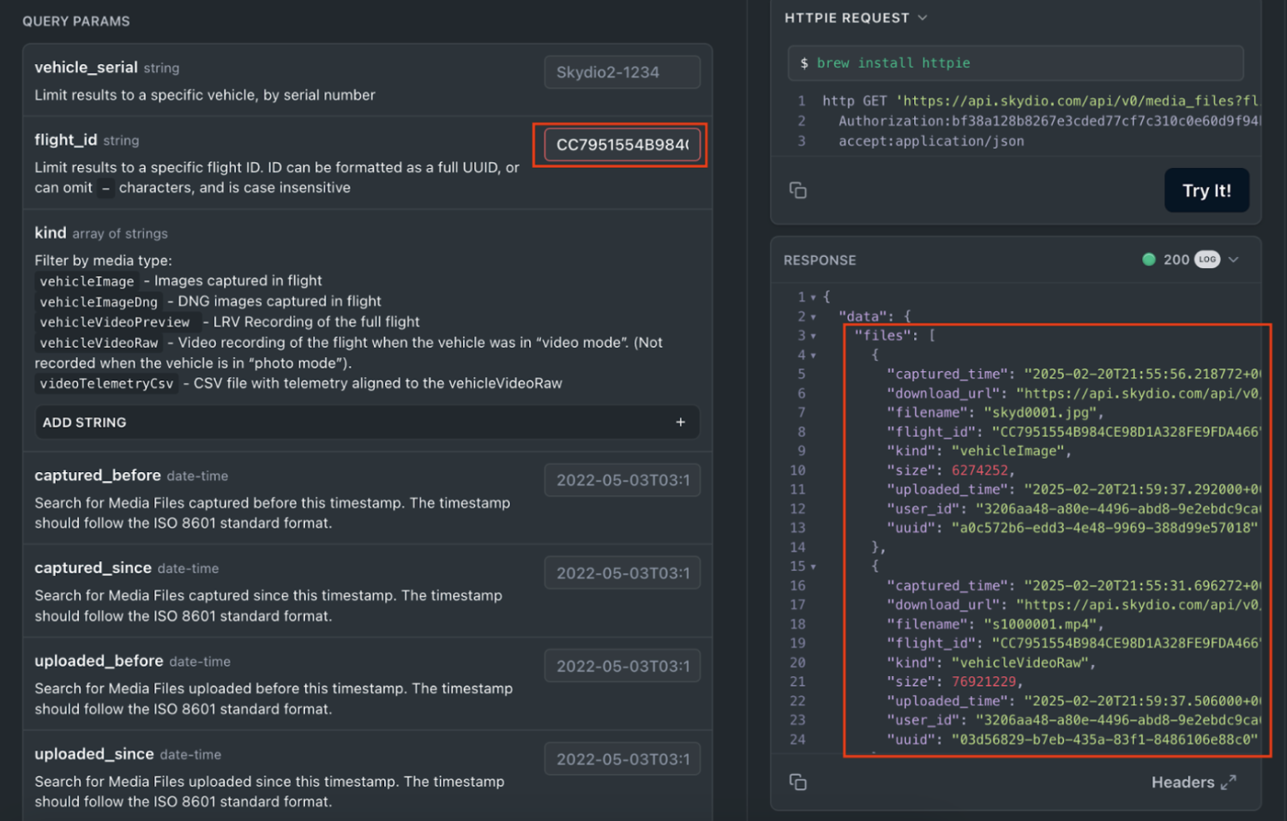
Task: Click the Try It! button
Action: pyautogui.click(x=1206, y=190)
